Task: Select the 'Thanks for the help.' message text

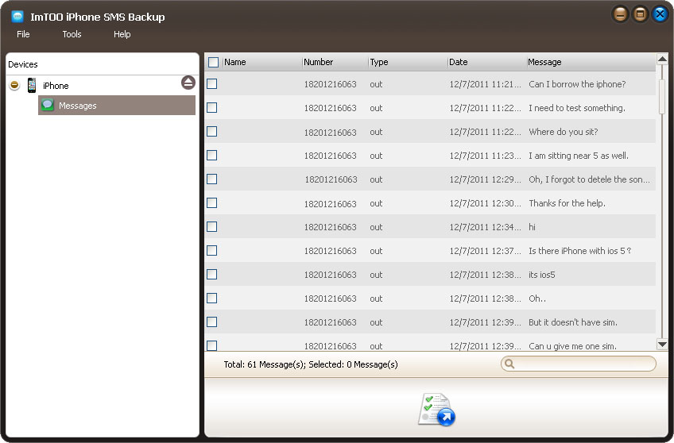Action: 567,203
